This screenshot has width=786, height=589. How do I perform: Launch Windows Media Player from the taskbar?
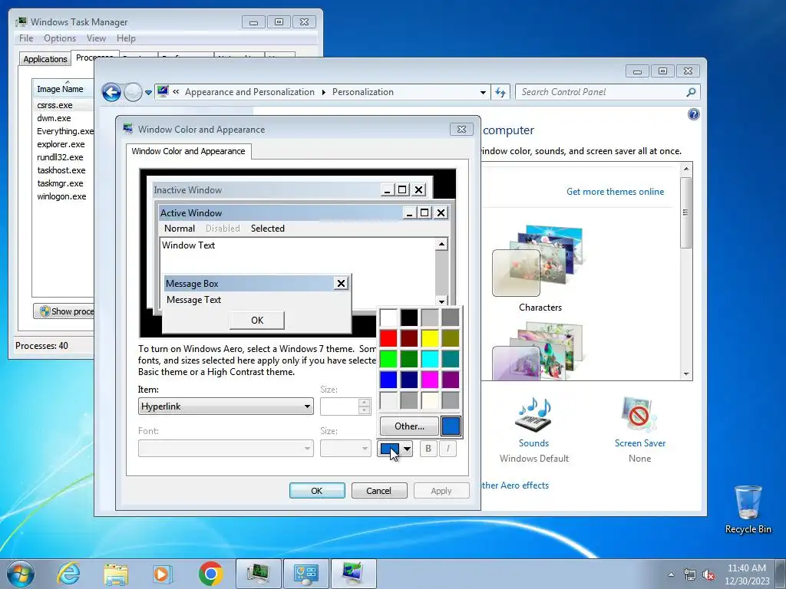[162, 574]
